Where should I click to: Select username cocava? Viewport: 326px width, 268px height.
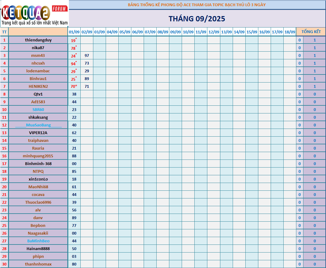[38, 195]
